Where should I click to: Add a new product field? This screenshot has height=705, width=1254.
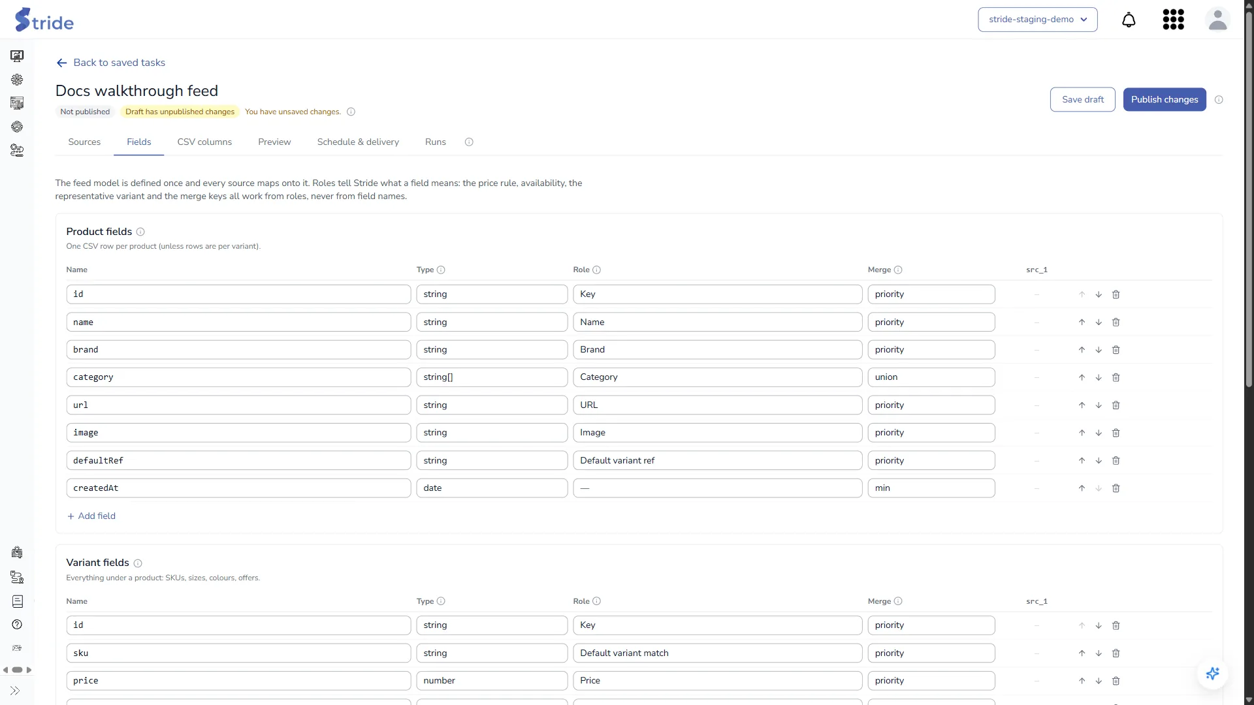pyautogui.click(x=91, y=516)
